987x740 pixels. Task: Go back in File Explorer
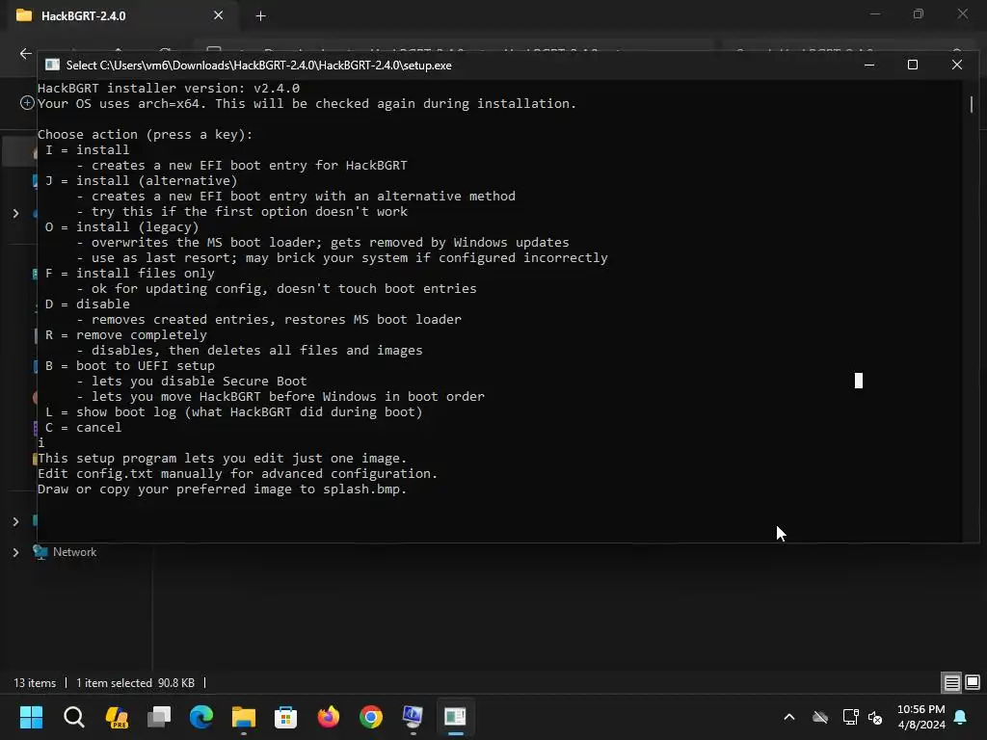tap(26, 54)
